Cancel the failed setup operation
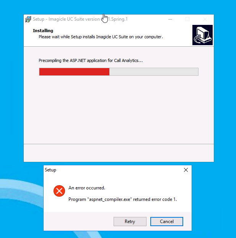236x238 pixels. click(167, 222)
